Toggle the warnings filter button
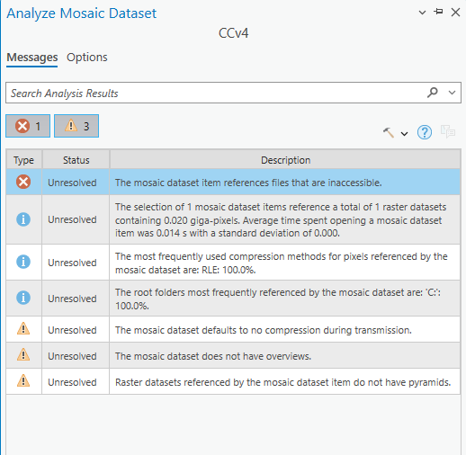Screen dimensions: 466x455 pyautogui.click(x=76, y=126)
